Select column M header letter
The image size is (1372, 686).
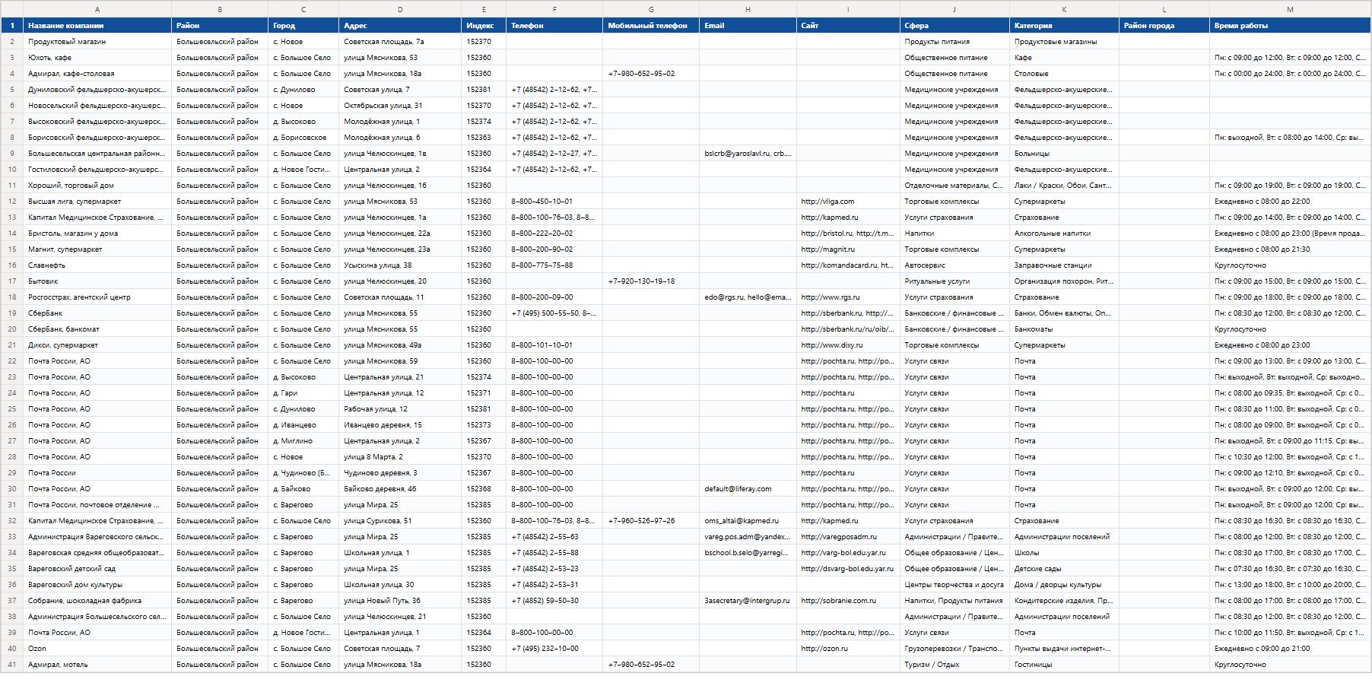tap(1290, 9)
